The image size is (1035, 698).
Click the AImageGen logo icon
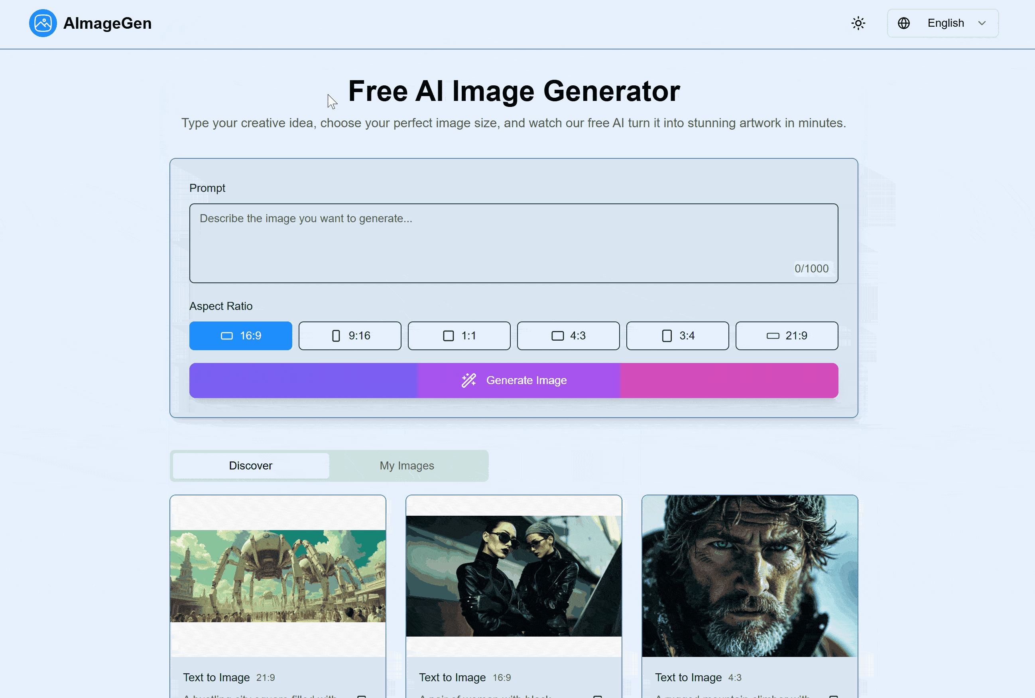(43, 23)
